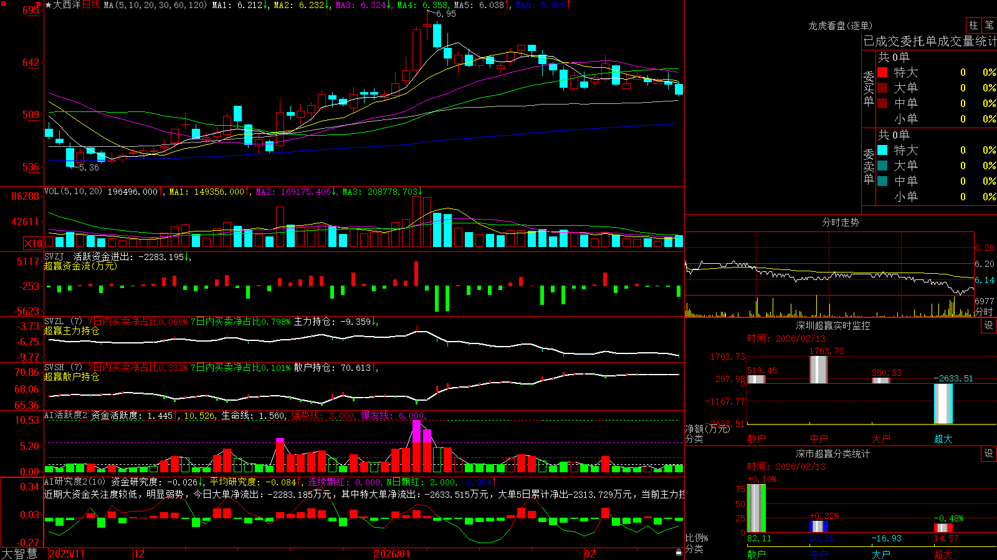Click the MA(5,10,20,30,60,120) indicator label
Viewport: 997px width, 560px height.
[155, 5]
